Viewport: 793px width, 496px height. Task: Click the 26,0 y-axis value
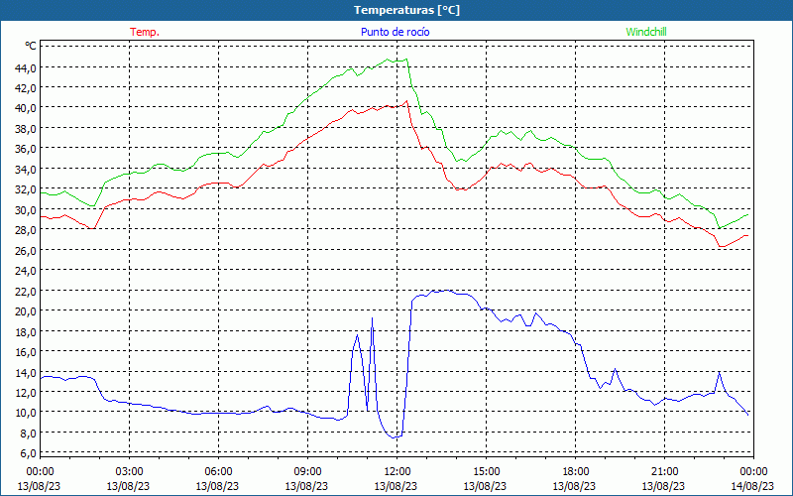(x=26, y=251)
